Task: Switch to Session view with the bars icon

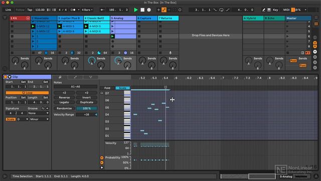Action: coord(316,24)
